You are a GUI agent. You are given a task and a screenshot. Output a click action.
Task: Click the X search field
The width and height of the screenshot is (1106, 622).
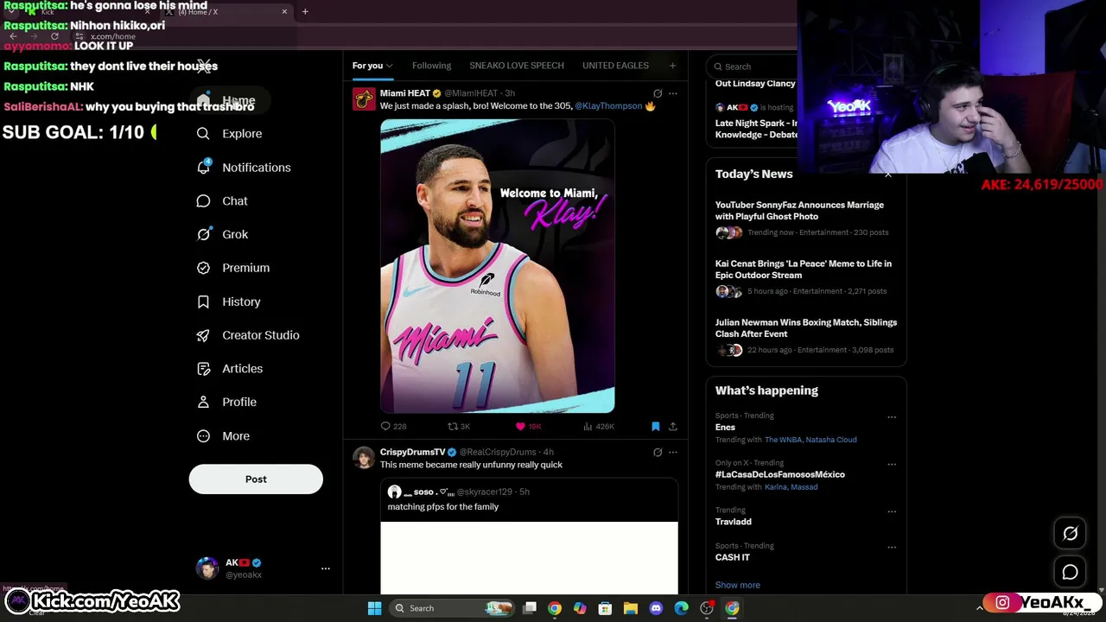pyautogui.click(x=752, y=67)
